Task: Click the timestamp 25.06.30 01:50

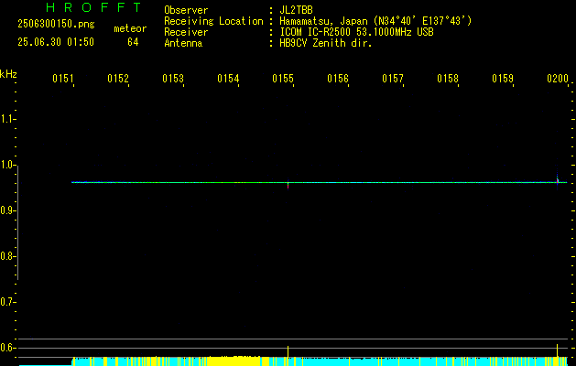Action: (x=56, y=42)
